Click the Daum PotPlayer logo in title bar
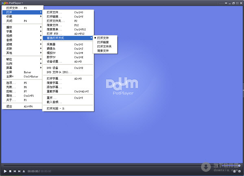 pyautogui.click(x=12, y=3)
